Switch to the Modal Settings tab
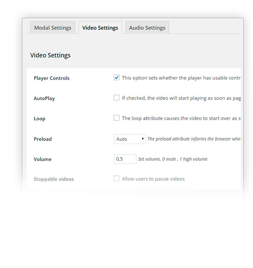This screenshot has width=253, height=268. click(53, 28)
